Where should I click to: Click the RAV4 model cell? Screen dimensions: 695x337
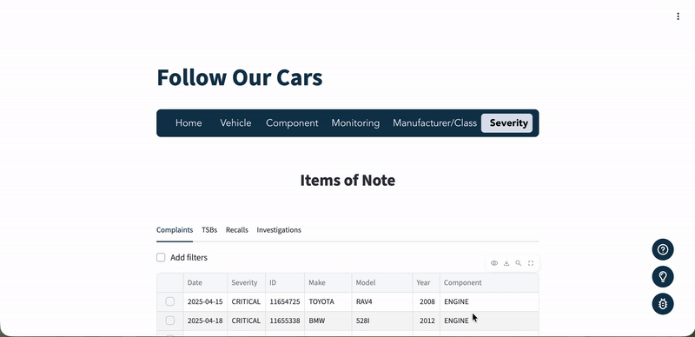[x=382, y=301]
